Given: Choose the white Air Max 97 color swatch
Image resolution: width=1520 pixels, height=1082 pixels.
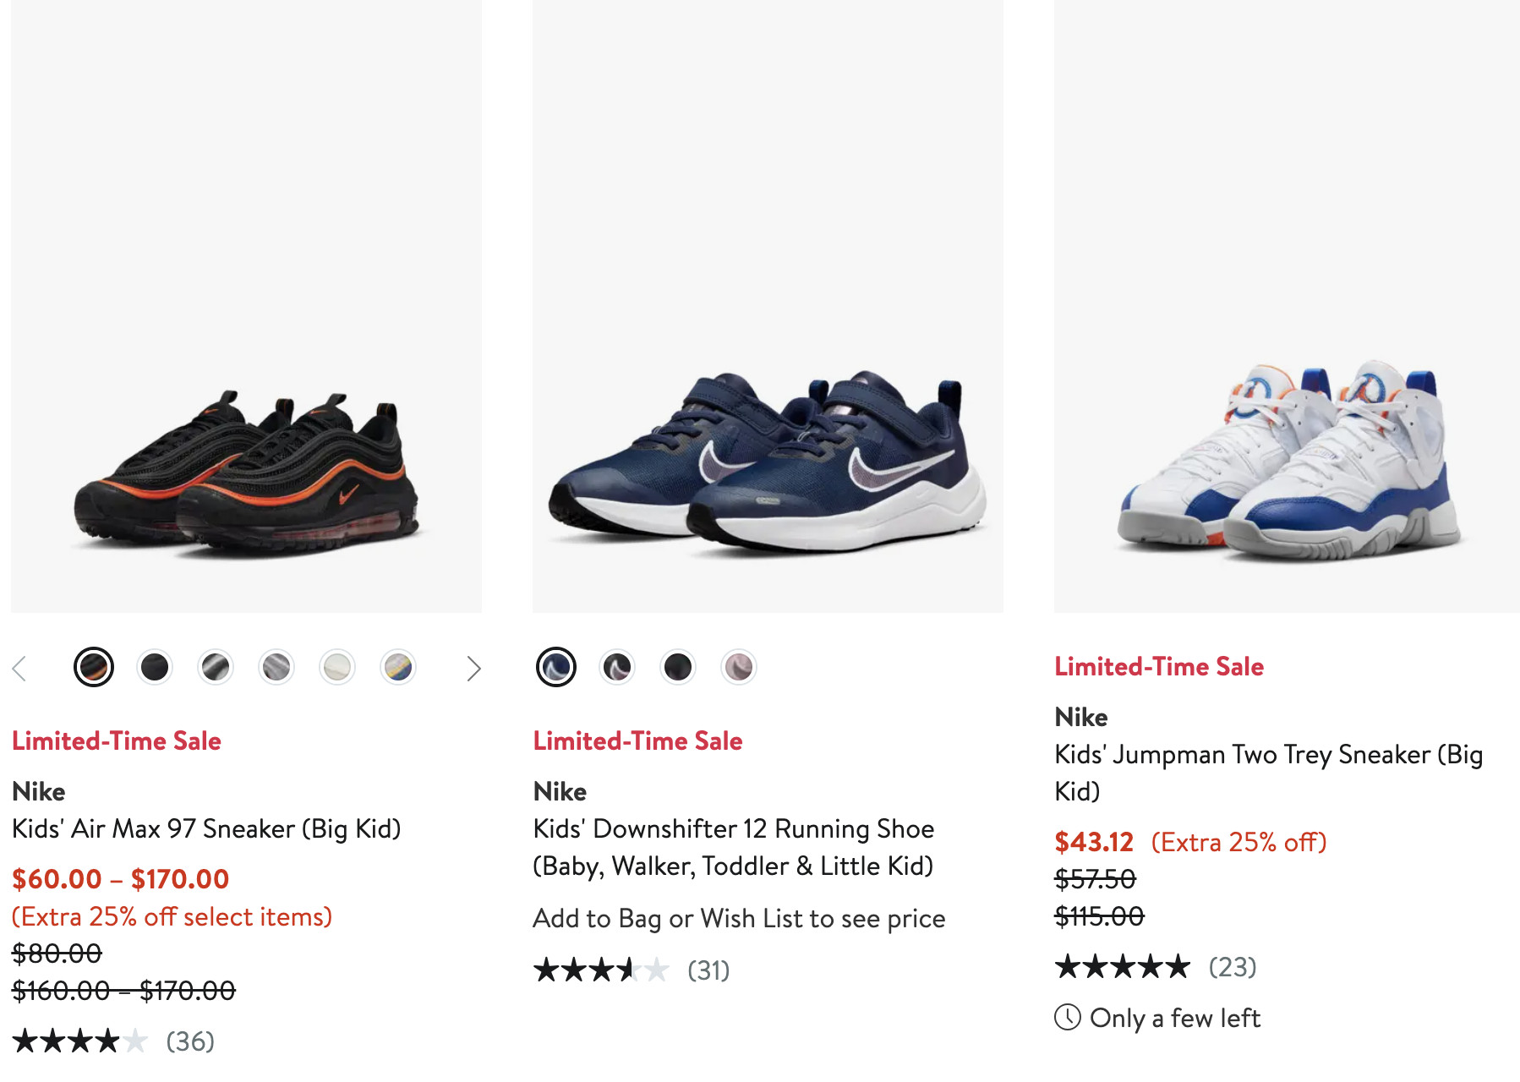Looking at the screenshot, I should (337, 668).
